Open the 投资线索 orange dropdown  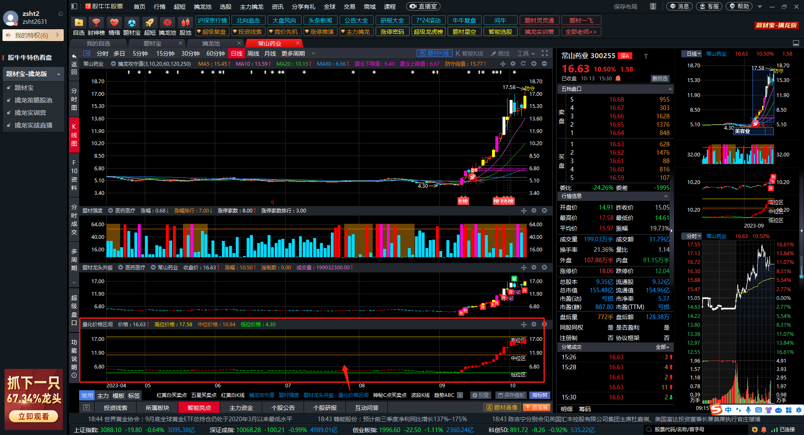(x=248, y=32)
